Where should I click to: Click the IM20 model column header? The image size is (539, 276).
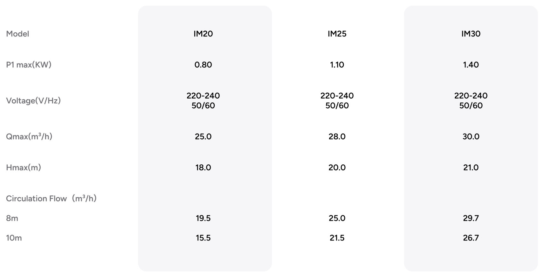click(x=203, y=34)
